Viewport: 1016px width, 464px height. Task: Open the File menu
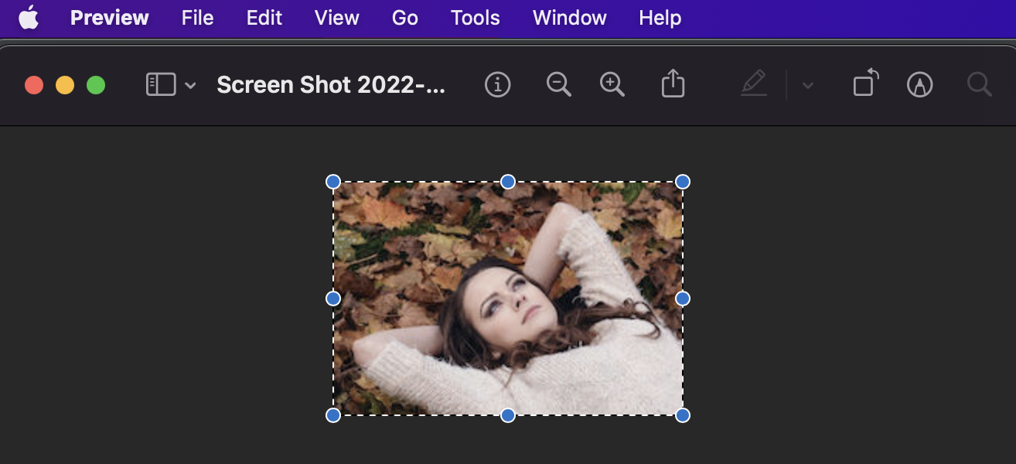[x=197, y=18]
